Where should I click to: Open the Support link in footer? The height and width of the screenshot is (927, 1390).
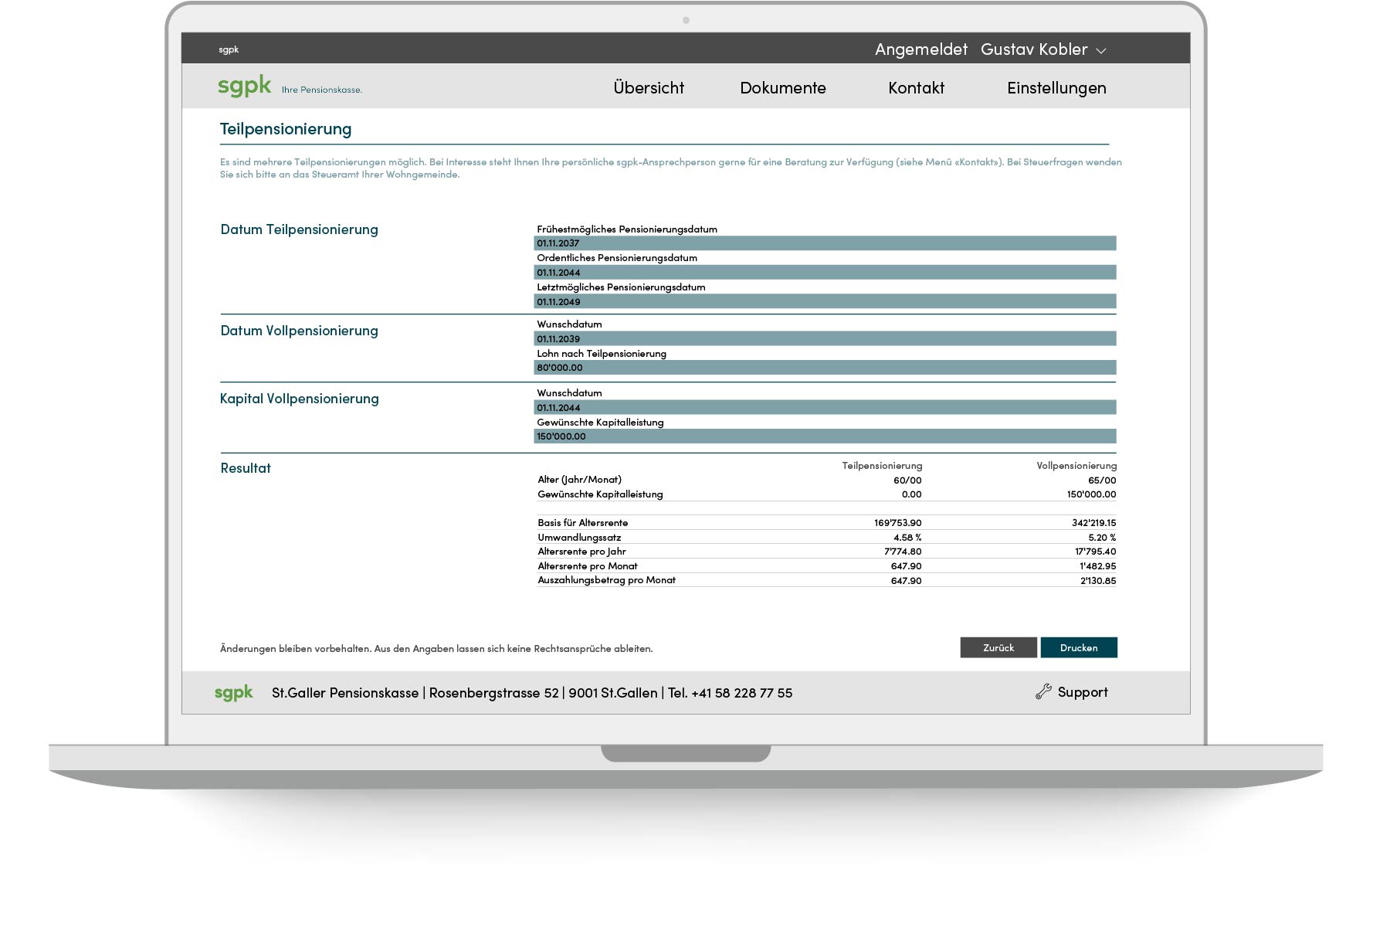[1082, 692]
